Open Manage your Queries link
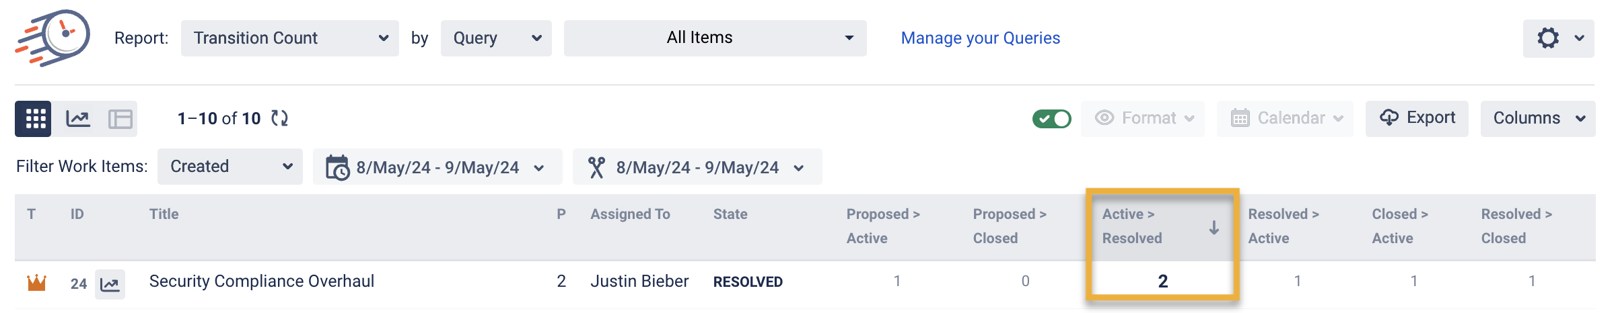 [980, 38]
